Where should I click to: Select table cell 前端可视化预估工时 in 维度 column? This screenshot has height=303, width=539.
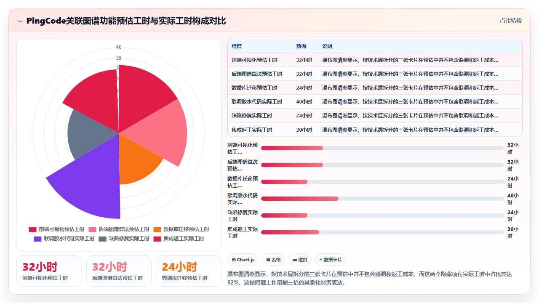[254, 60]
